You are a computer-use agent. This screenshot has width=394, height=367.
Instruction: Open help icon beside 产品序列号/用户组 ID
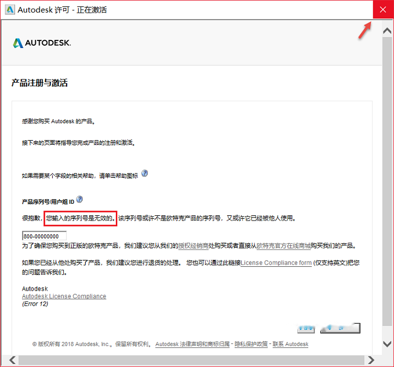pos(79,199)
